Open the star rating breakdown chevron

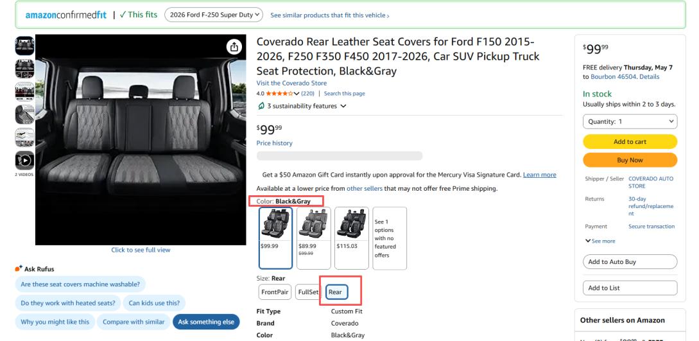297,94
